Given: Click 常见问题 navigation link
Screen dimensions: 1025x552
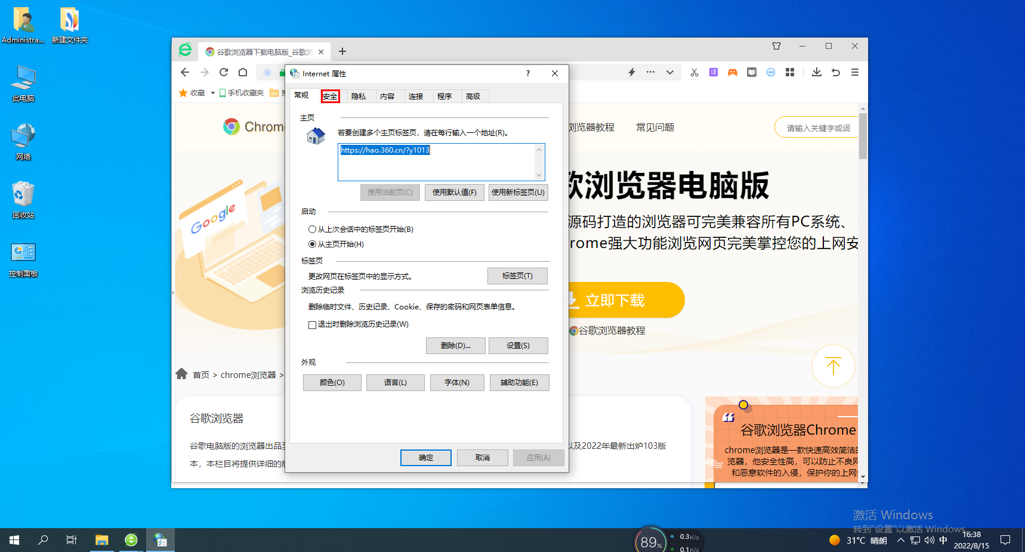Looking at the screenshot, I should click(655, 128).
